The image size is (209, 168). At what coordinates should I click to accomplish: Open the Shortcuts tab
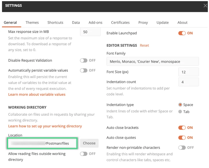[55, 22]
